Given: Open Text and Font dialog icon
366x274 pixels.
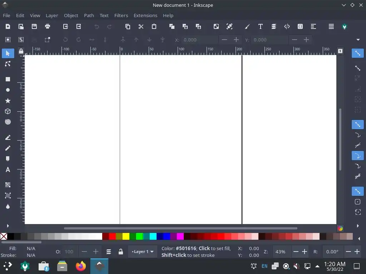Looking at the screenshot, I should (261, 26).
